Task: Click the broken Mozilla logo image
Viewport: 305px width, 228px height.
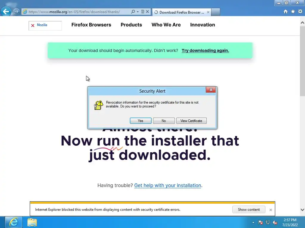Action: (x=45, y=26)
